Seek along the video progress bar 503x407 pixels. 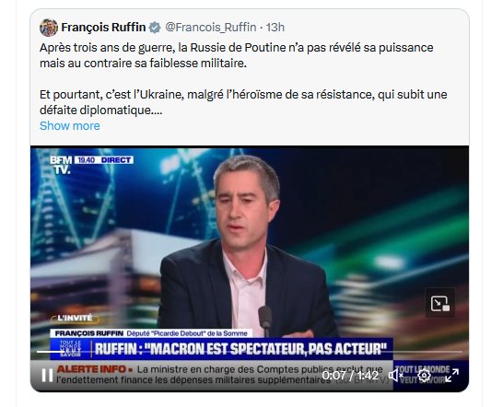click(250, 352)
